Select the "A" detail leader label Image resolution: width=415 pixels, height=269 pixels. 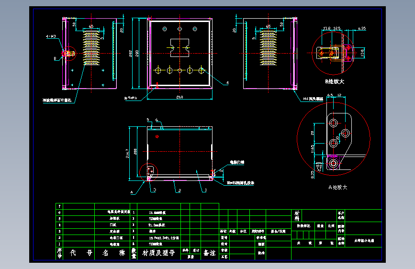click(x=132, y=192)
